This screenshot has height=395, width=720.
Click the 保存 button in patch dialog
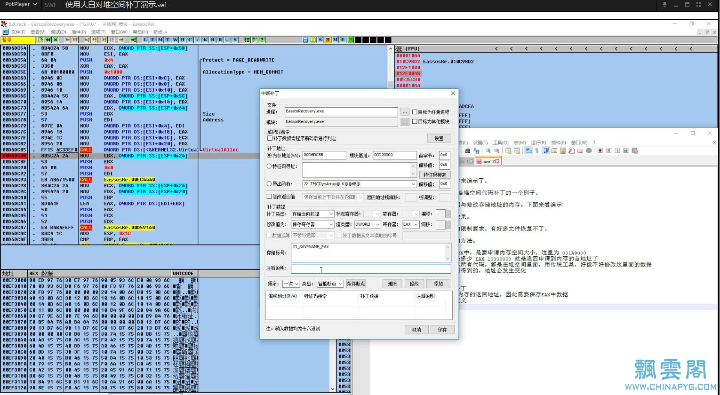(x=442, y=330)
